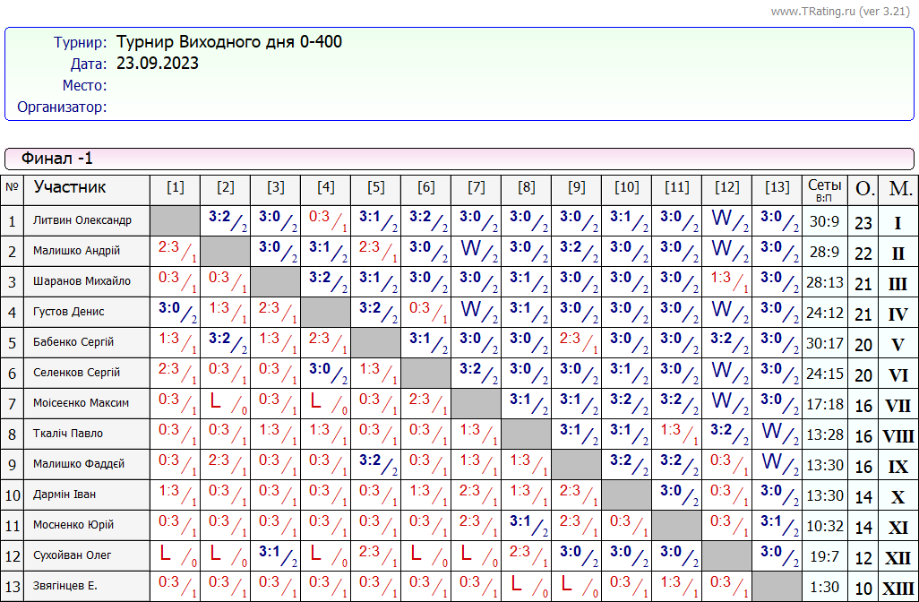This screenshot has width=919, height=602.
Task: Click Дармін Іван's sets total 13:30
Action: (824, 495)
